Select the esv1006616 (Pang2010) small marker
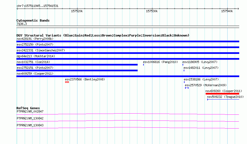 (x=143, y=65)
